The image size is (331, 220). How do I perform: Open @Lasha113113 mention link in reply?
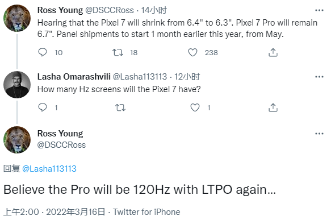coord(49,169)
